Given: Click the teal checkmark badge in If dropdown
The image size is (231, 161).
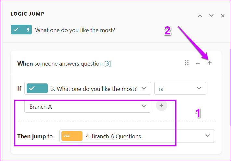Looking at the screenshot, I should (37, 88).
